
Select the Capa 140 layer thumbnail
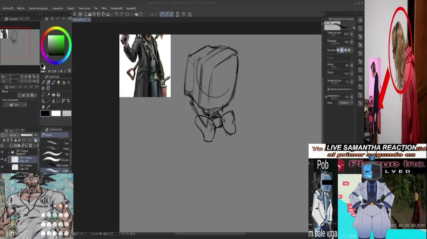(15, 160)
